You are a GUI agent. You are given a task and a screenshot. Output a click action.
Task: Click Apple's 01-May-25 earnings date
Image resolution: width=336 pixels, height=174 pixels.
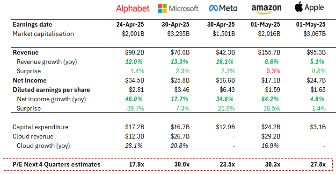point(311,25)
